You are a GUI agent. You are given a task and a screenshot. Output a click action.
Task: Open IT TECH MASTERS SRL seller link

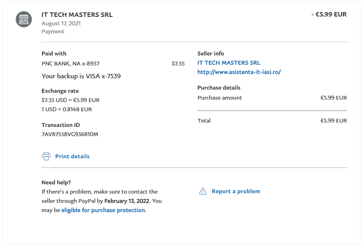point(228,63)
